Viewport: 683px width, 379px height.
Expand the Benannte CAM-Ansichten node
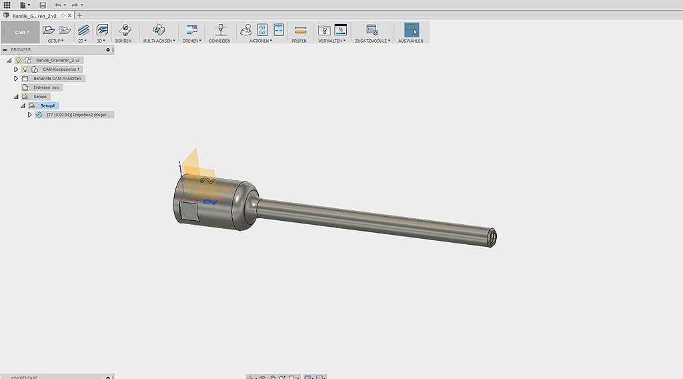coord(16,78)
